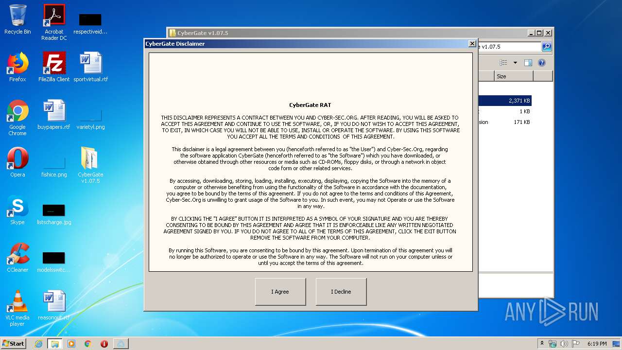Open the respectiveid file on desktop

coord(90,22)
